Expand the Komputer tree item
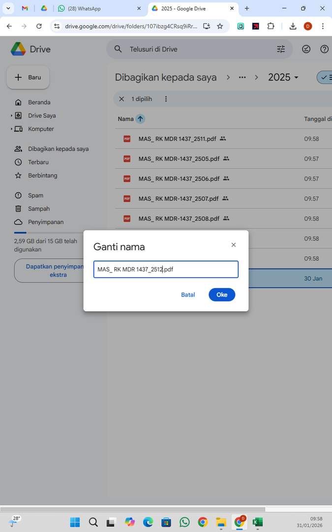Screen dimensions: 332x532 pyautogui.click(x=11, y=129)
